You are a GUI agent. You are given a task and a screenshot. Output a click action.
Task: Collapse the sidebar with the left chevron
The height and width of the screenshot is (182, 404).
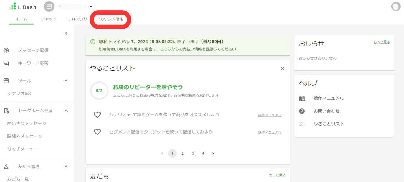click(66, 33)
